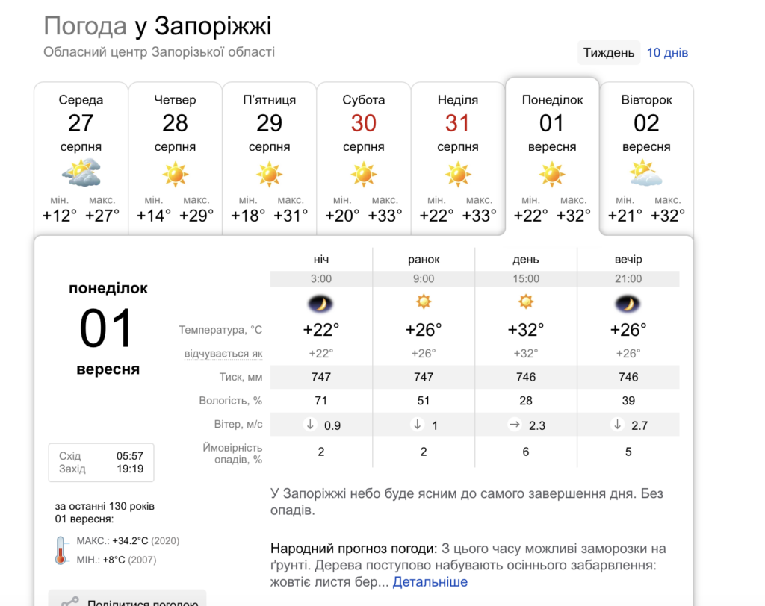765x606 pixels.
Task: Click the cloudy sun icon for Tuesday 02
Action: coord(646,174)
